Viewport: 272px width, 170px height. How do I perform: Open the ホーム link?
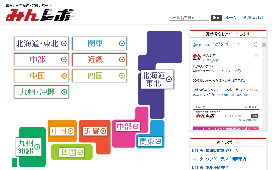(231, 18)
